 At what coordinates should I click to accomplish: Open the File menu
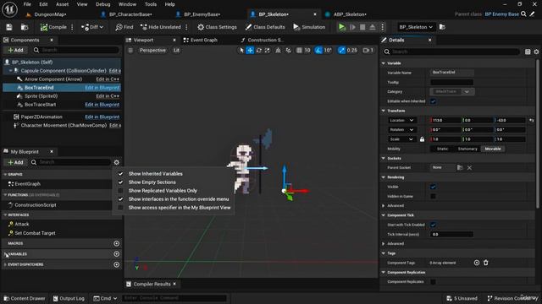tap(27, 4)
